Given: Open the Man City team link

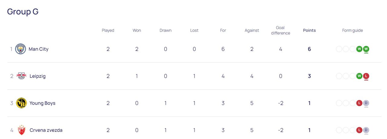Looking at the screenshot, I should pyautogui.click(x=38, y=49).
